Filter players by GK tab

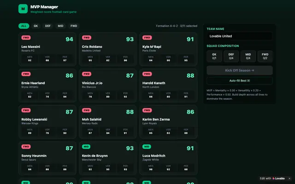(36, 26)
